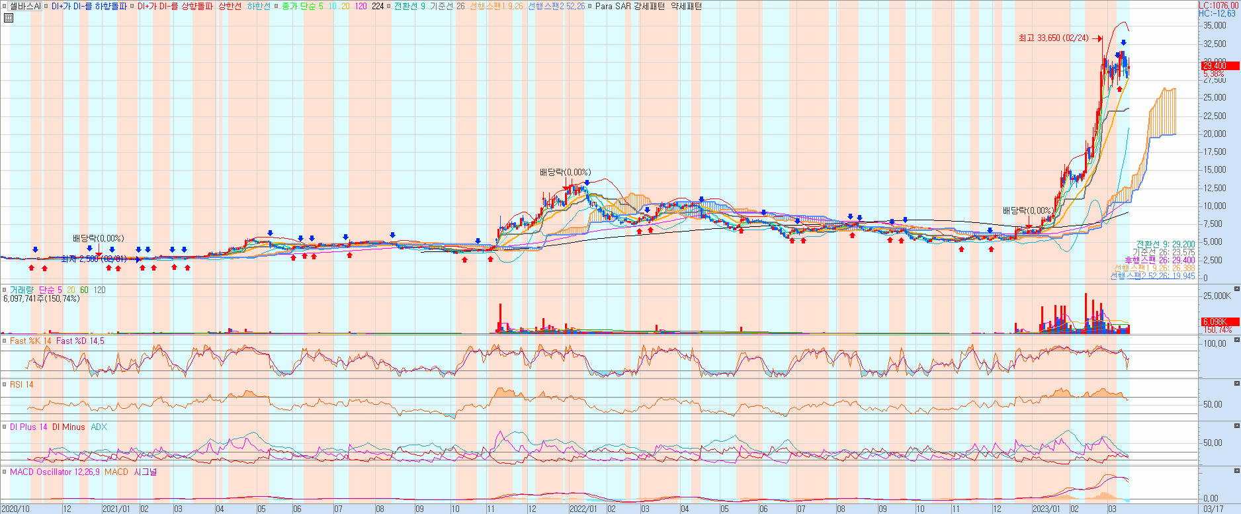Select the 120 moving average in top legend

click(x=361, y=6)
